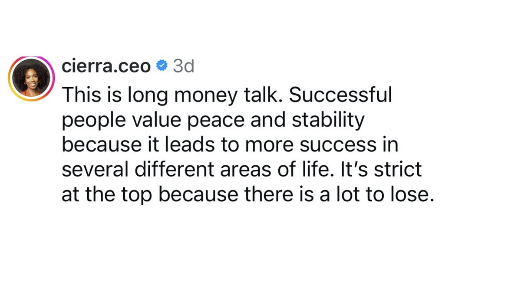Viewport: 508px width, 292px height.
Task: Click the word "several" in the comment
Action: point(95,169)
